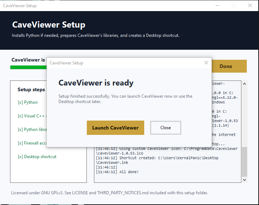Click the 'CaveViewer Setup' banner title
The width and height of the screenshot is (259, 205).
click(x=49, y=25)
